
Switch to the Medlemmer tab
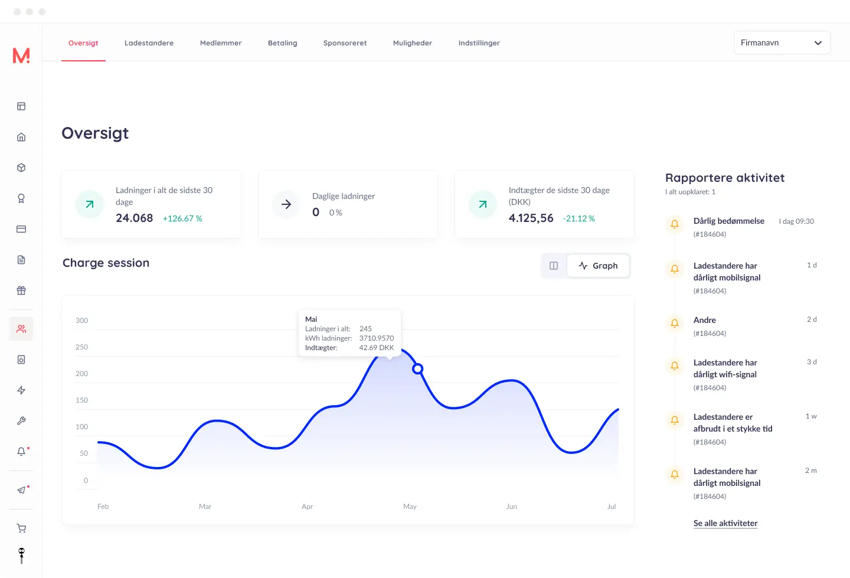pos(221,43)
